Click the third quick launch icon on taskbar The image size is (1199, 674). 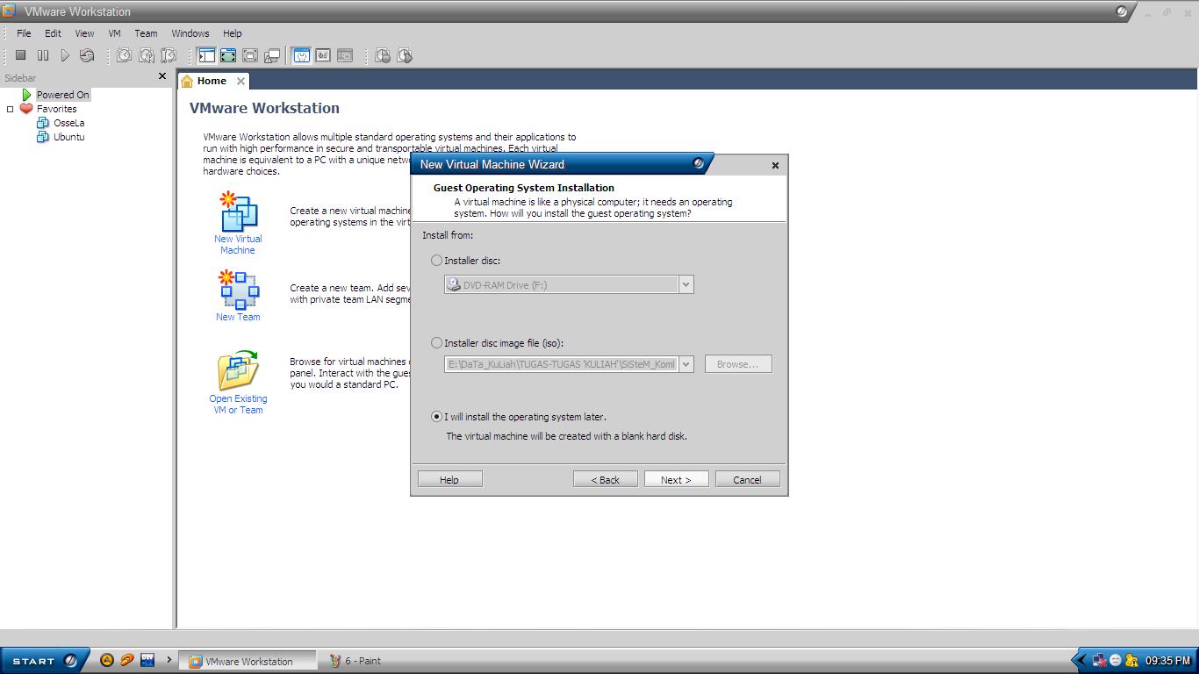click(147, 660)
